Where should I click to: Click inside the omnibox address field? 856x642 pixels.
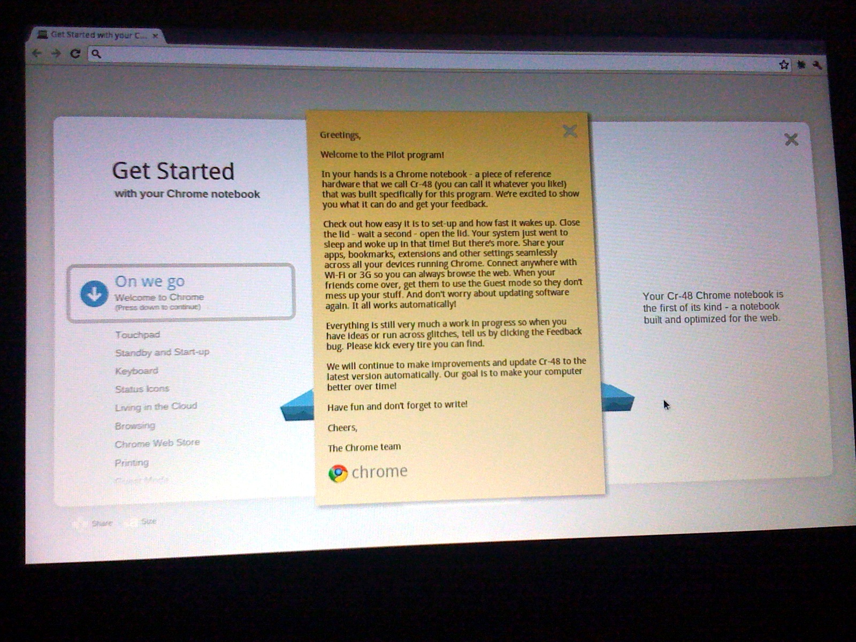pyautogui.click(x=321, y=55)
